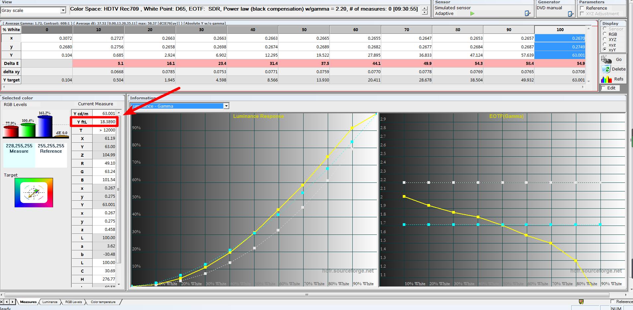Select the Sensor display radio button

pos(605,29)
